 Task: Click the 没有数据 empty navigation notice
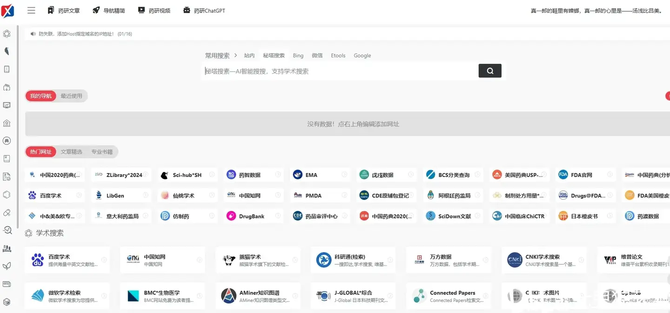353,124
